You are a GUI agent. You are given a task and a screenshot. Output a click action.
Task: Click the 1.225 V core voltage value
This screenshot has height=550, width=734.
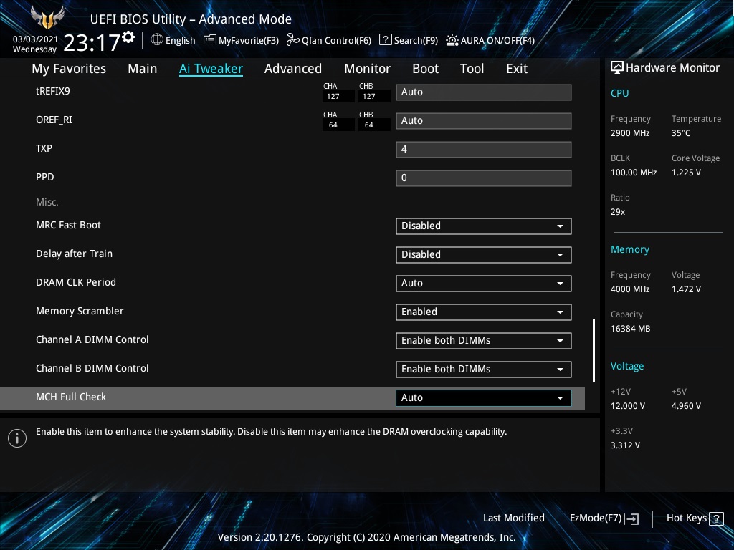686,173
